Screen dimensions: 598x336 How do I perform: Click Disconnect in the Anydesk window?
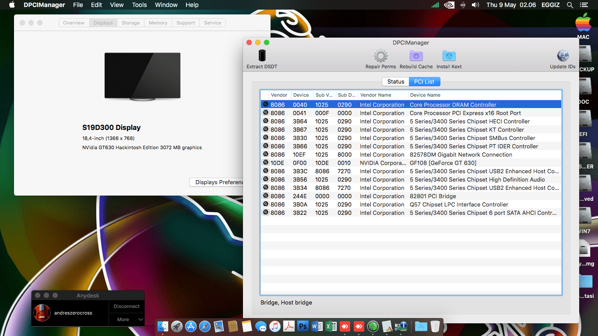127,306
